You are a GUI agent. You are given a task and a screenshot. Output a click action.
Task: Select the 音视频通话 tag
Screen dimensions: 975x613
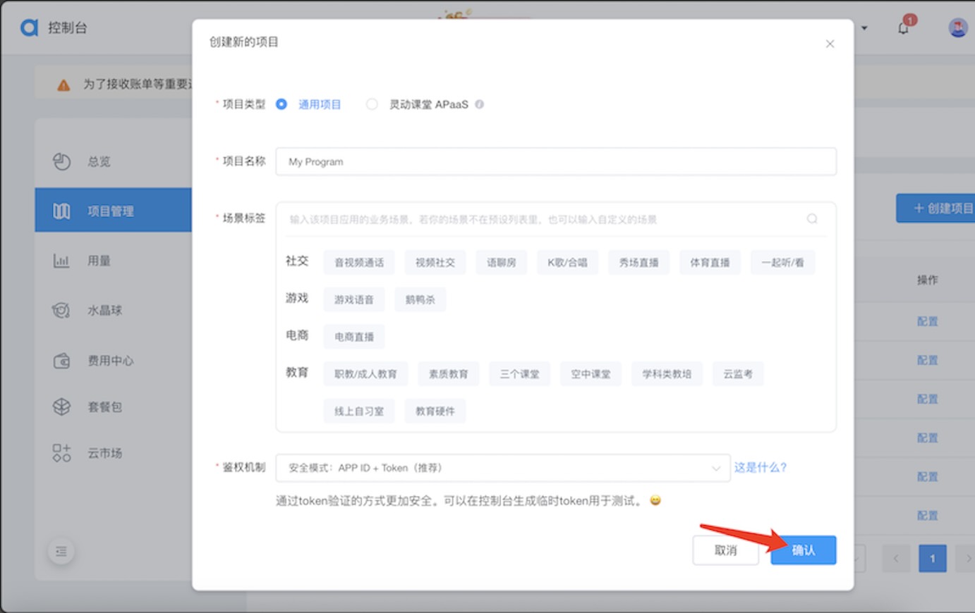(359, 262)
